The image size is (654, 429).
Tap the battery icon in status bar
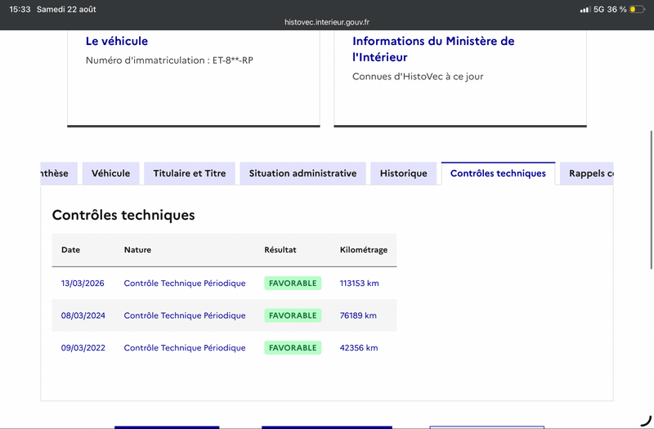637,9
